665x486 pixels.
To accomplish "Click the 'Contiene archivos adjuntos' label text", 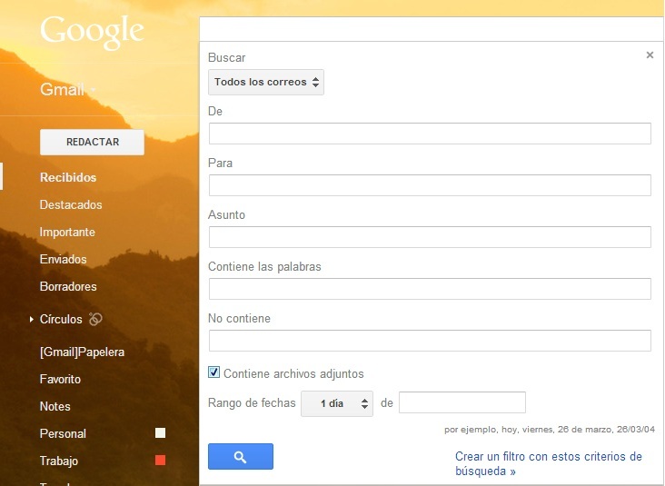I will click(x=293, y=373).
